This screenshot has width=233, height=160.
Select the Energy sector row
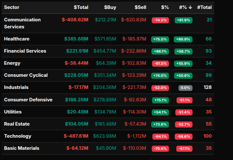(x=12, y=63)
